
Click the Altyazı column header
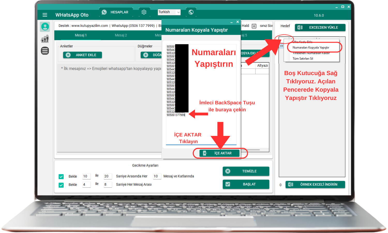pos(262,65)
